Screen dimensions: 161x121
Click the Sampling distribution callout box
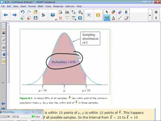pos(90,39)
